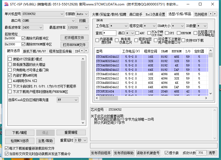Click the STC-ISP app icon in title bar
Viewport: 221px width, 160px height.
pos(6,4)
